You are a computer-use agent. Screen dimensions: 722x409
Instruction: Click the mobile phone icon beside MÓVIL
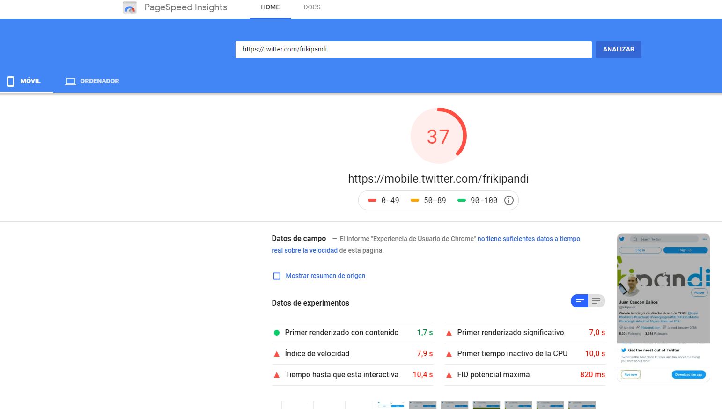point(11,81)
